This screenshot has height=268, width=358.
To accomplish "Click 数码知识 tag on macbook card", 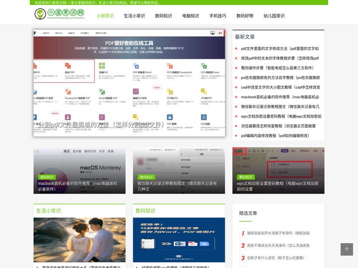I will pos(47,177).
